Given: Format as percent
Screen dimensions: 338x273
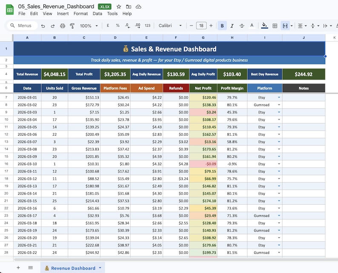Looking at the screenshot, I should tap(117, 26).
